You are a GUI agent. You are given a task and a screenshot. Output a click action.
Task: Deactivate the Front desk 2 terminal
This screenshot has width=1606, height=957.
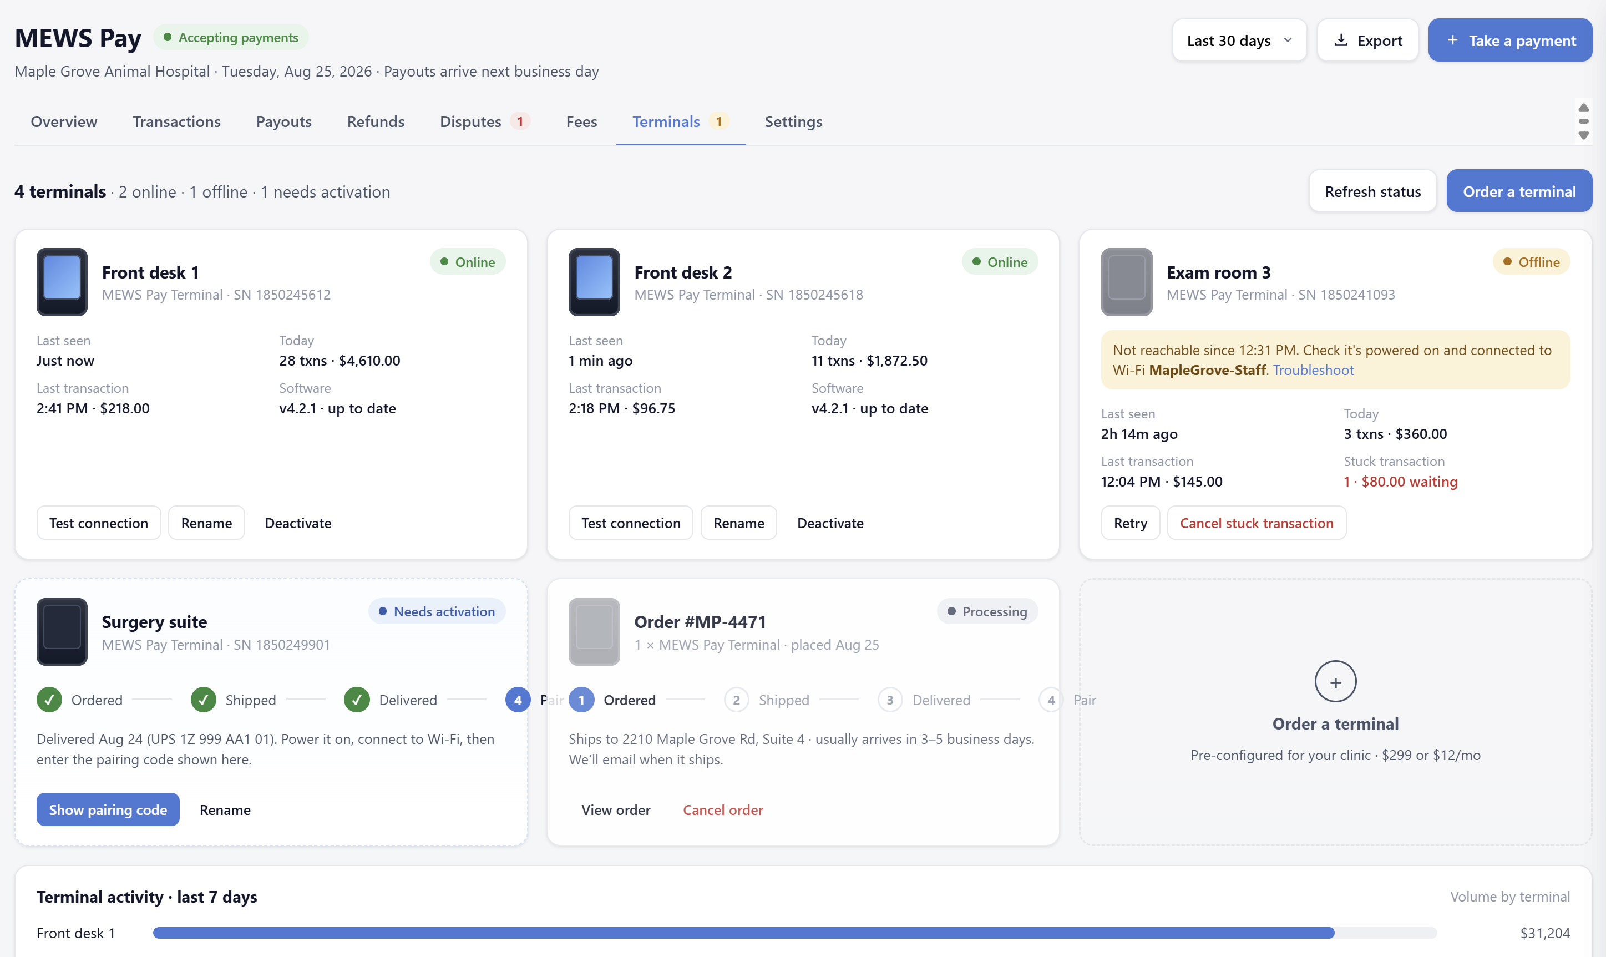tap(830, 523)
